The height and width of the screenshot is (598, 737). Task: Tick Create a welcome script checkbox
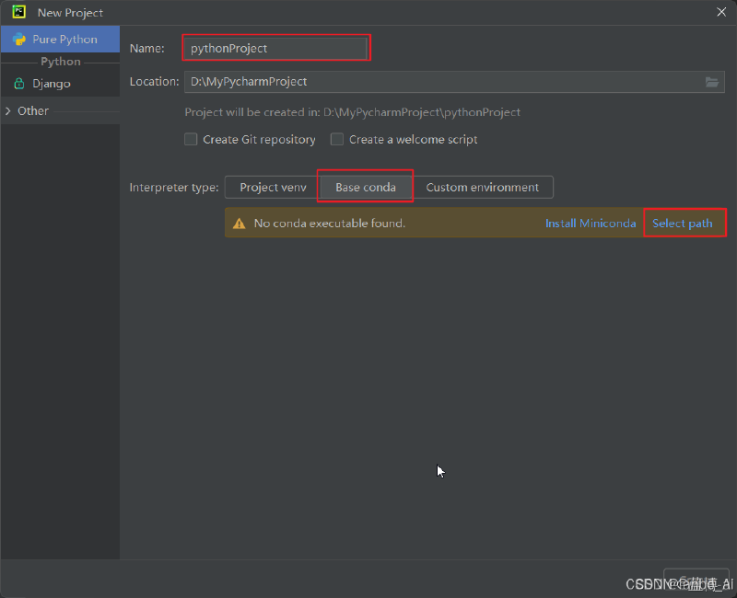(x=336, y=140)
